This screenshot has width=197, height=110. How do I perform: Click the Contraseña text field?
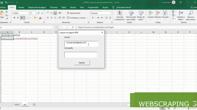[x=81, y=55]
